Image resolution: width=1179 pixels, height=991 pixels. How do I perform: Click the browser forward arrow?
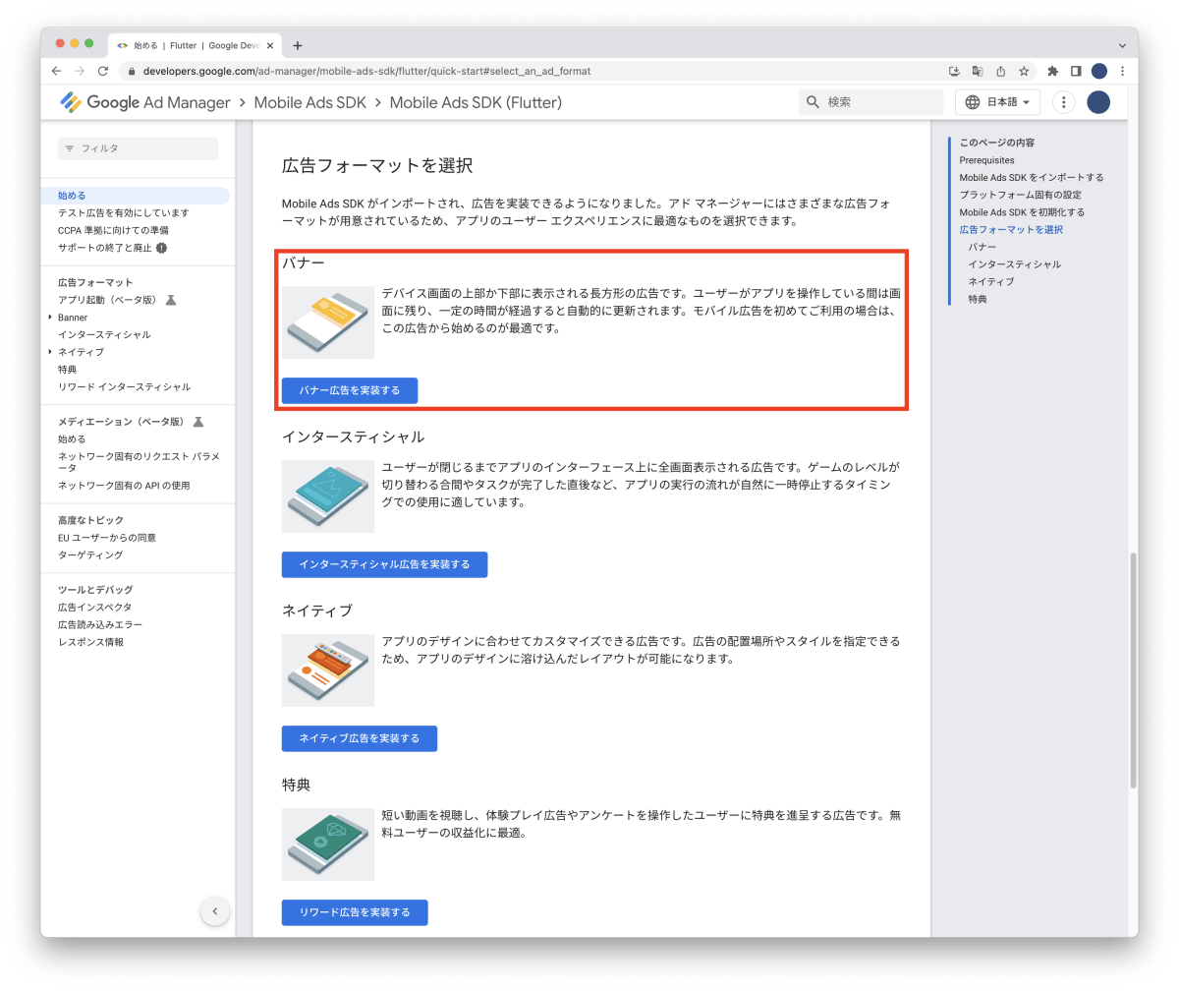pyautogui.click(x=80, y=71)
